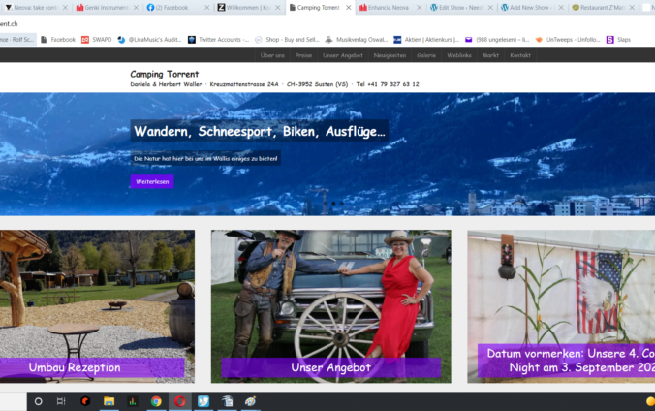Screen dimensions: 655x411
Task: Open the SWAPD bookmark
Action: click(97, 40)
